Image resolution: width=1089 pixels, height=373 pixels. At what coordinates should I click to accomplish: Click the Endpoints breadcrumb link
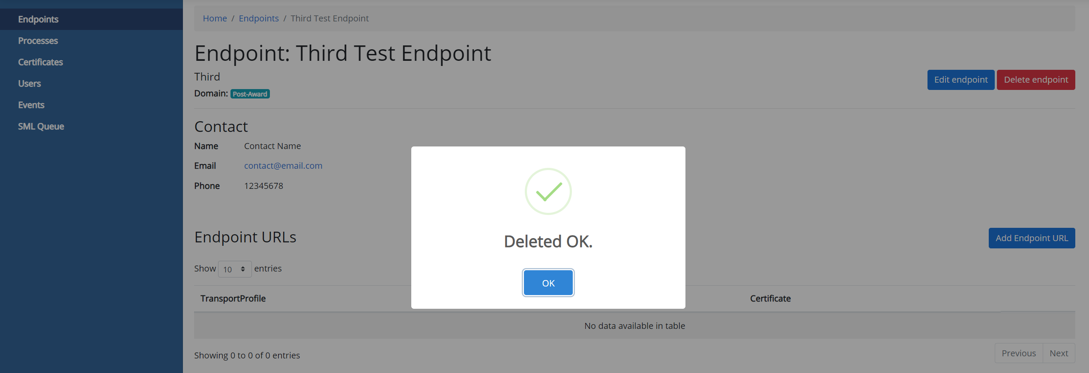259,18
